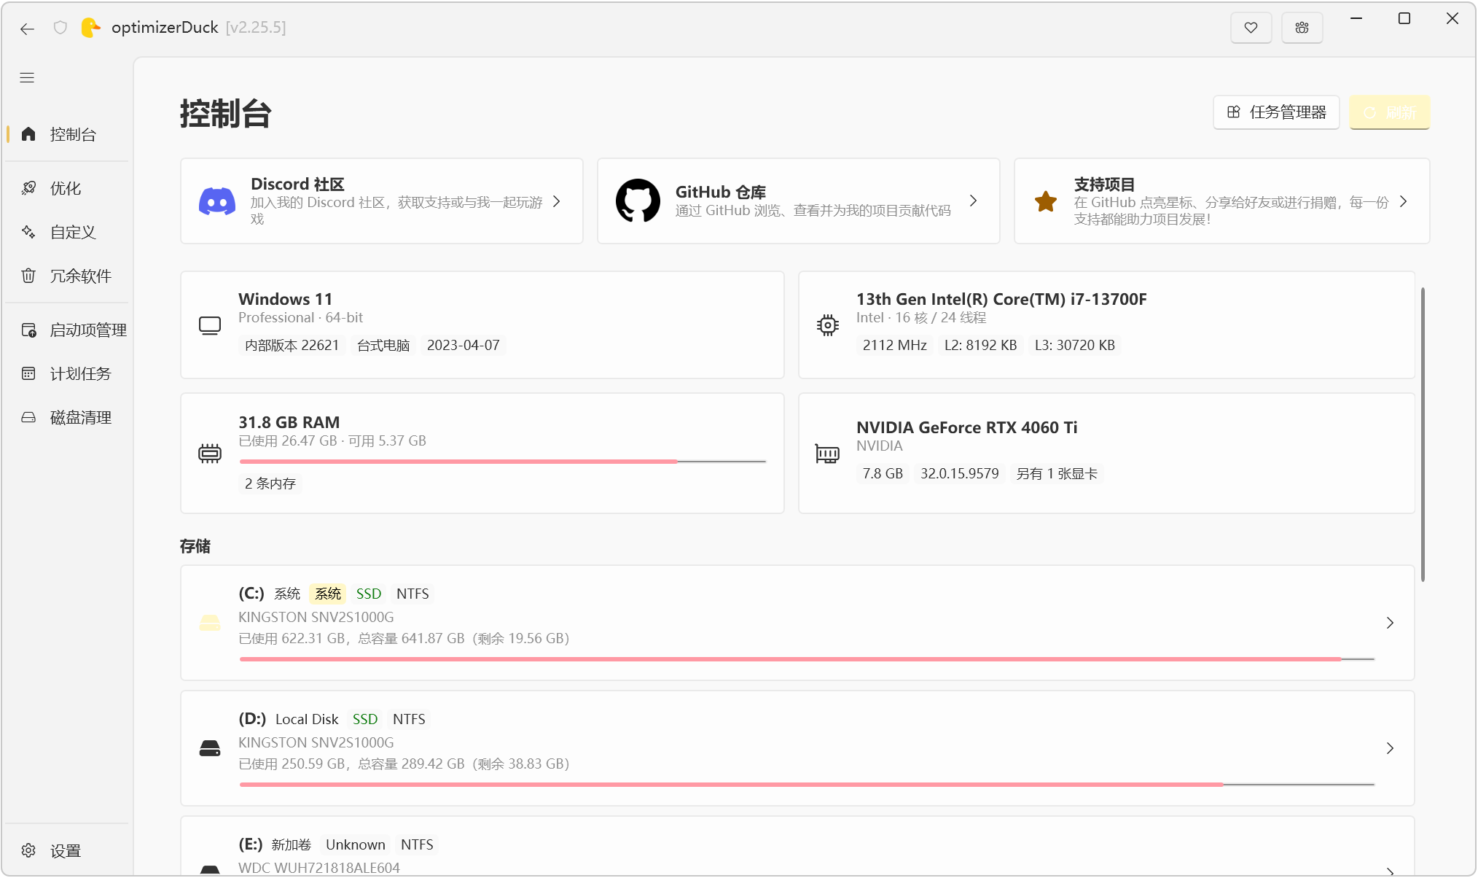
Task: Click the NVIDIA GeForce RTX 4060 Ti card
Action: click(1106, 454)
